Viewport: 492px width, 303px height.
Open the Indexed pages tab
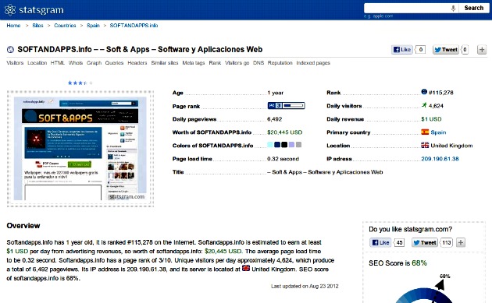(313, 63)
